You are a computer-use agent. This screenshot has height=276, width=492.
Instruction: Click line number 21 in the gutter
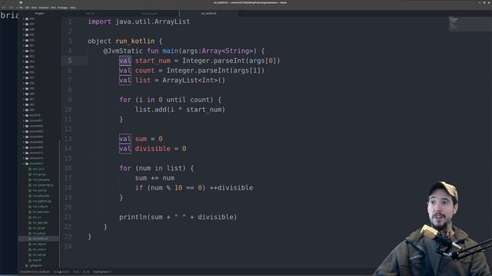[x=68, y=217]
